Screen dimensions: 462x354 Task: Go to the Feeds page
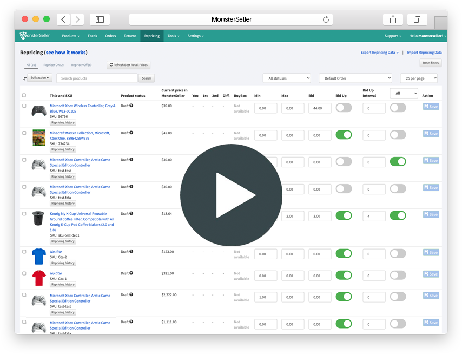[x=92, y=36]
